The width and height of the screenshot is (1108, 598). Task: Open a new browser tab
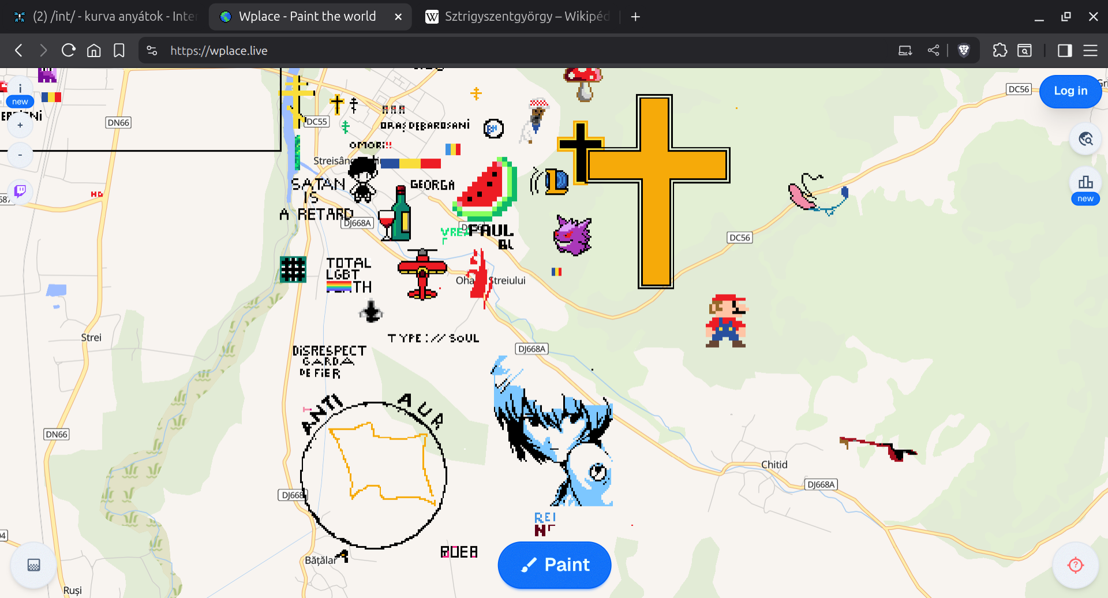click(x=635, y=17)
